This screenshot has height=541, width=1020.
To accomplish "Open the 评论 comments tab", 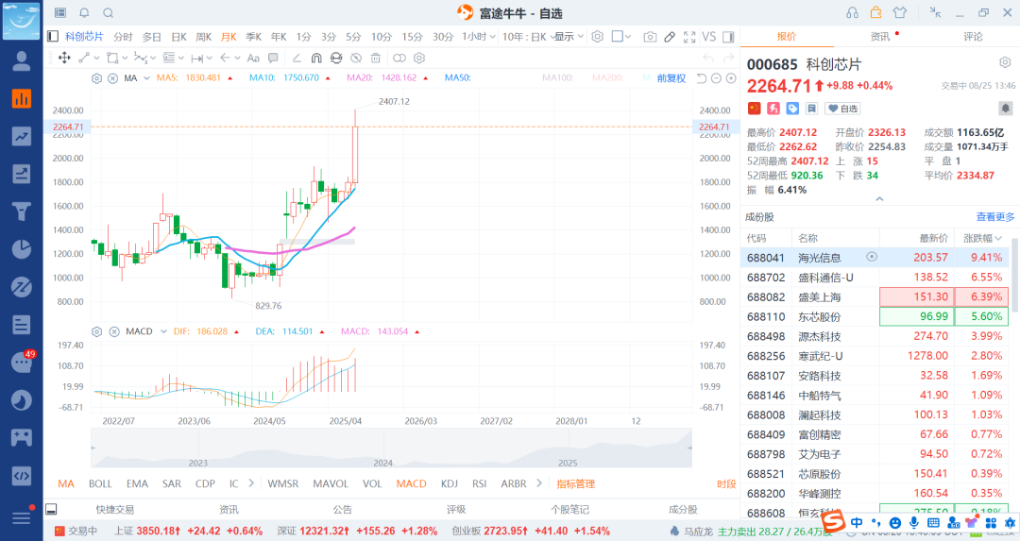I will click(x=973, y=37).
